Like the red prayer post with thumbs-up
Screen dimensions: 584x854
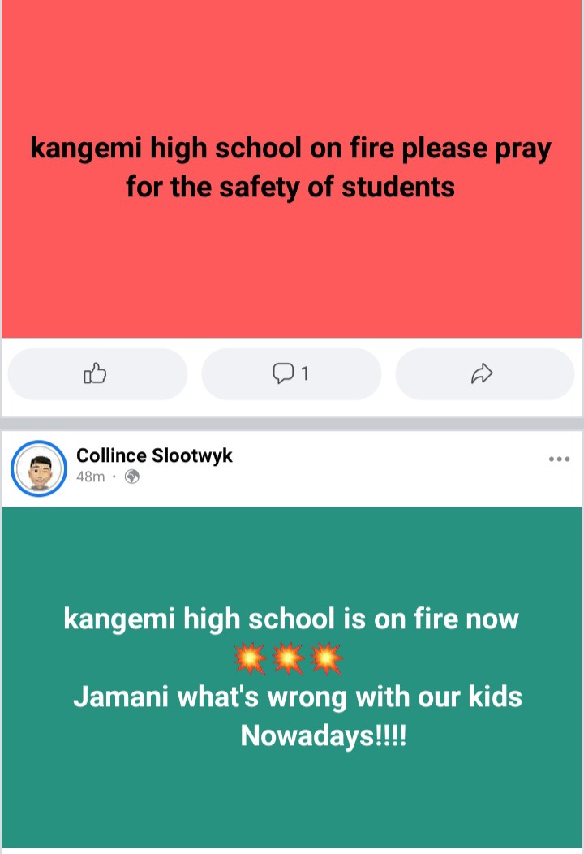pos(97,373)
